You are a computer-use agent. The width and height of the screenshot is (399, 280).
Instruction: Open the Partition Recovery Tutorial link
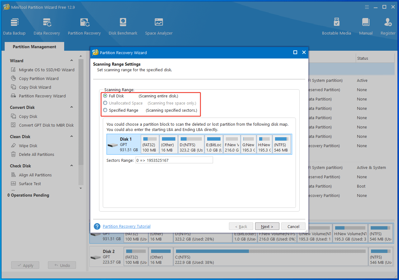point(126,226)
